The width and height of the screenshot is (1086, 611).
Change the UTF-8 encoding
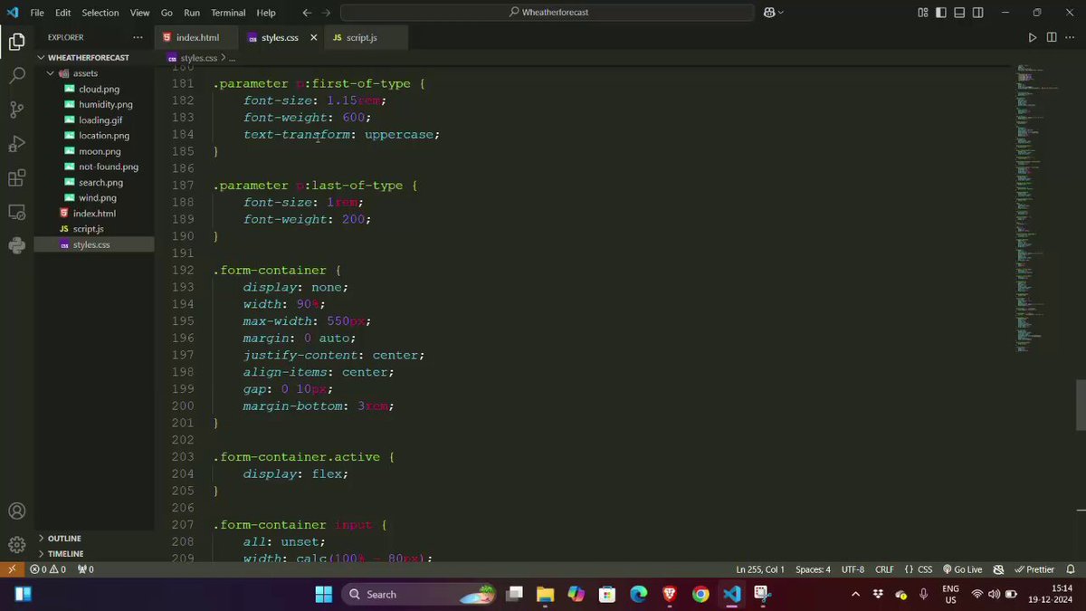coord(853,569)
